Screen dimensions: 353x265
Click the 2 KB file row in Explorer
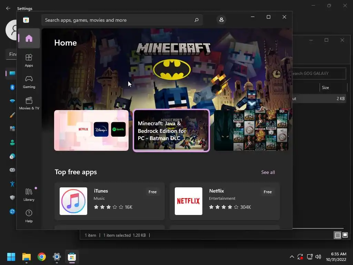tap(319, 99)
